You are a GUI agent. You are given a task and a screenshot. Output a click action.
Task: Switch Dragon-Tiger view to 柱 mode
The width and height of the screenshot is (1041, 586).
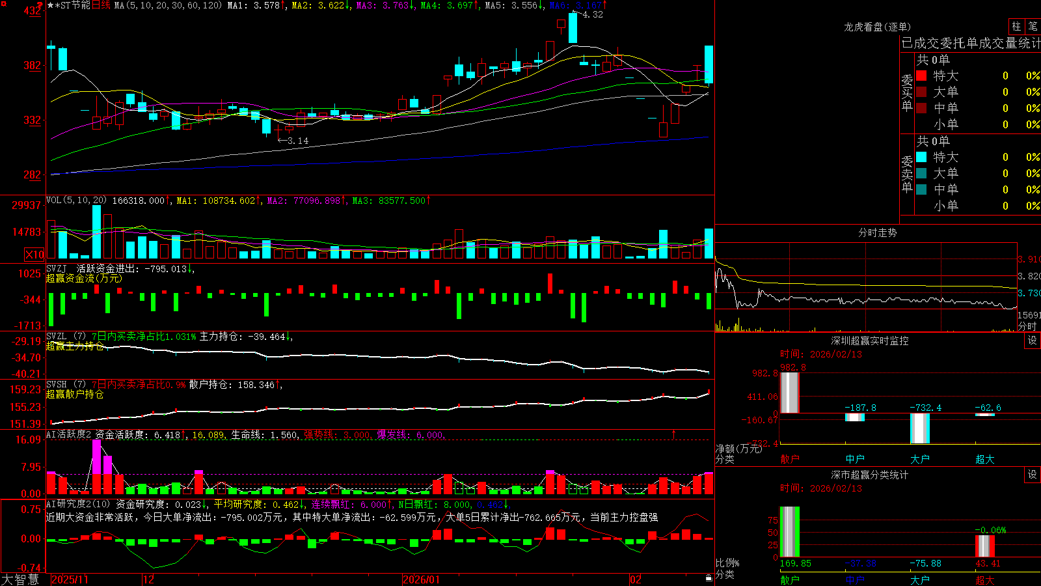click(1016, 27)
